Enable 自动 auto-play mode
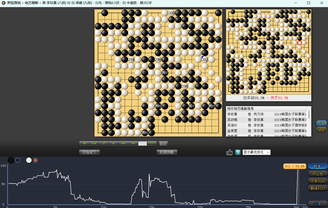 [x=163, y=144]
